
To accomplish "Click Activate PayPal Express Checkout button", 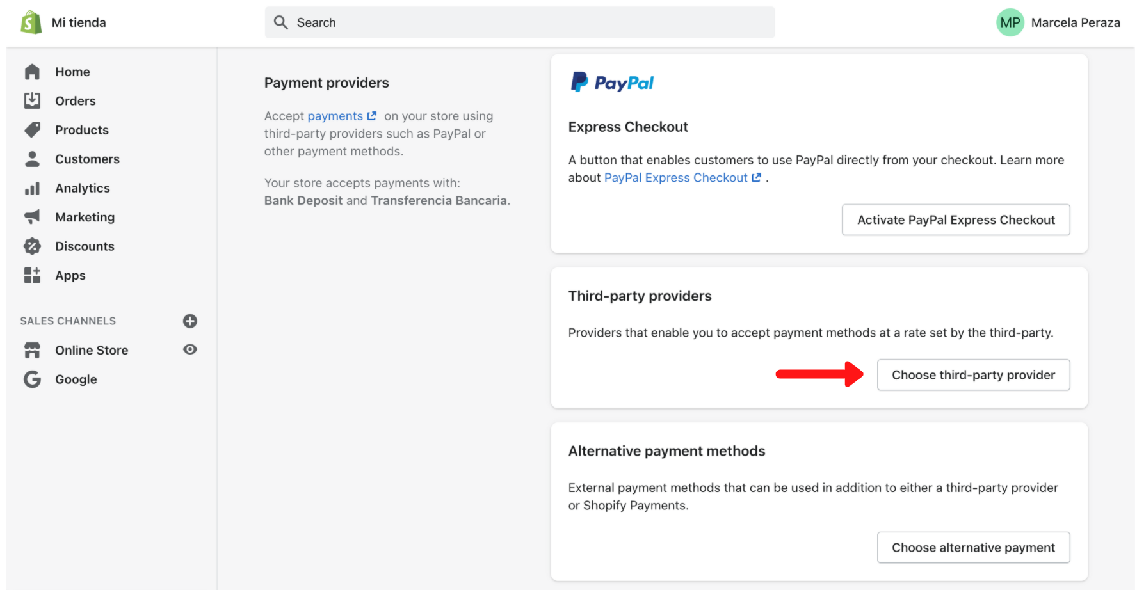I will tap(956, 220).
